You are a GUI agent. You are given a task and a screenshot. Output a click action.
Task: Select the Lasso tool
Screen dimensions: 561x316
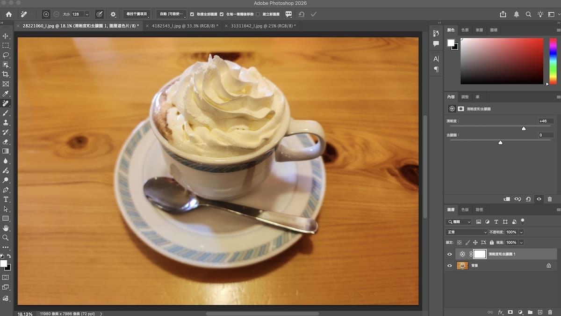(6, 55)
